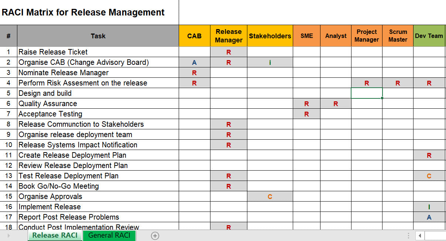The width and height of the screenshot is (446, 241).
Task: Select the Release RACI sheet tab
Action: click(x=55, y=235)
